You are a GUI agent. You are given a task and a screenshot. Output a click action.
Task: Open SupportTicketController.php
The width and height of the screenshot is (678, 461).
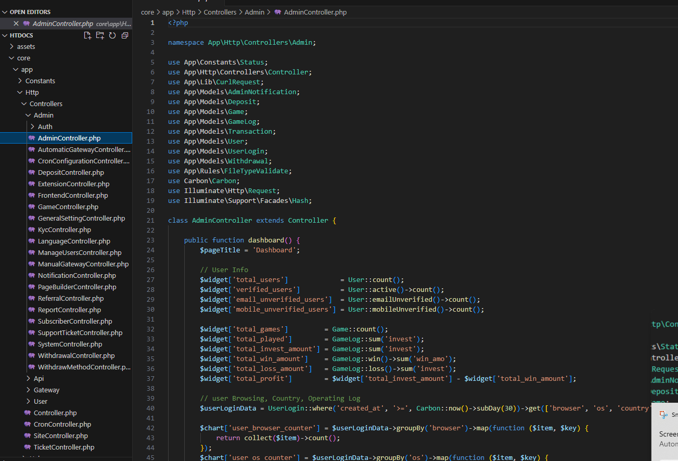click(80, 332)
